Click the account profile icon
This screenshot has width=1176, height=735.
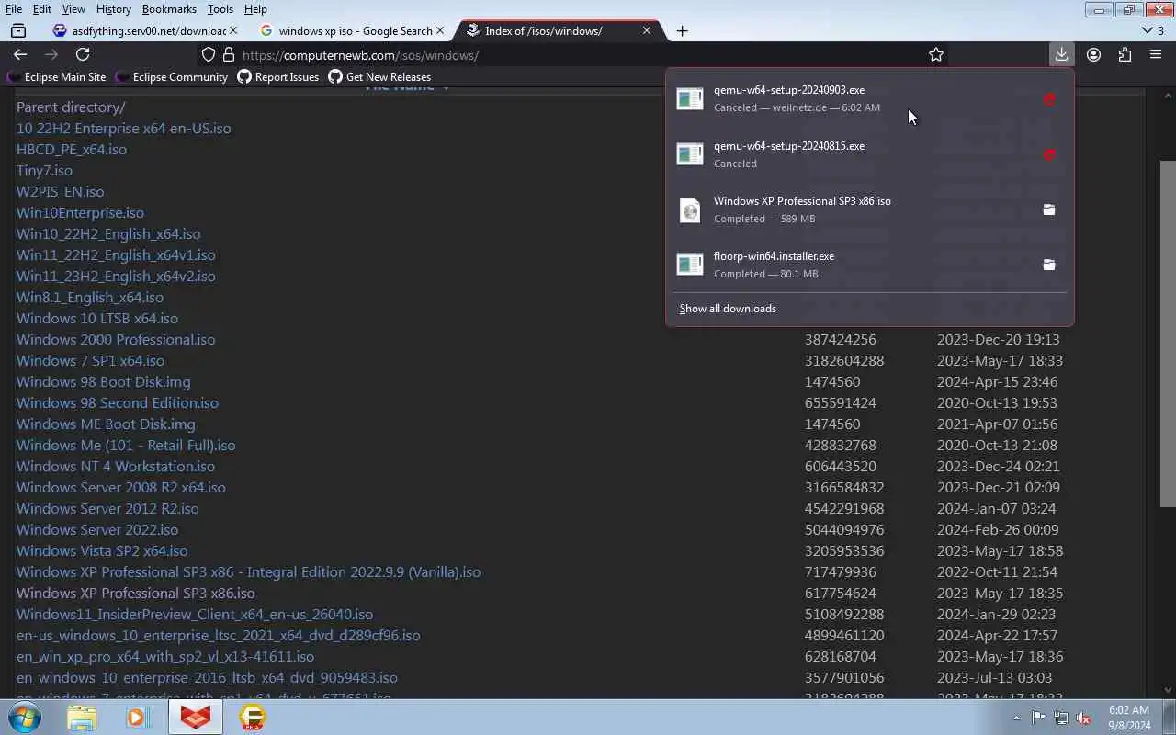click(1093, 55)
